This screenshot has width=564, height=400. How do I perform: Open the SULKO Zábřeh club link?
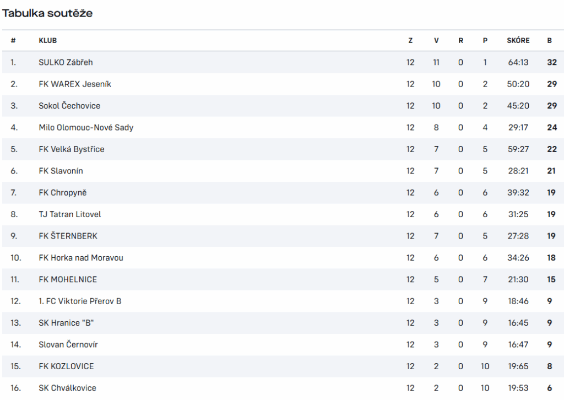coord(66,62)
